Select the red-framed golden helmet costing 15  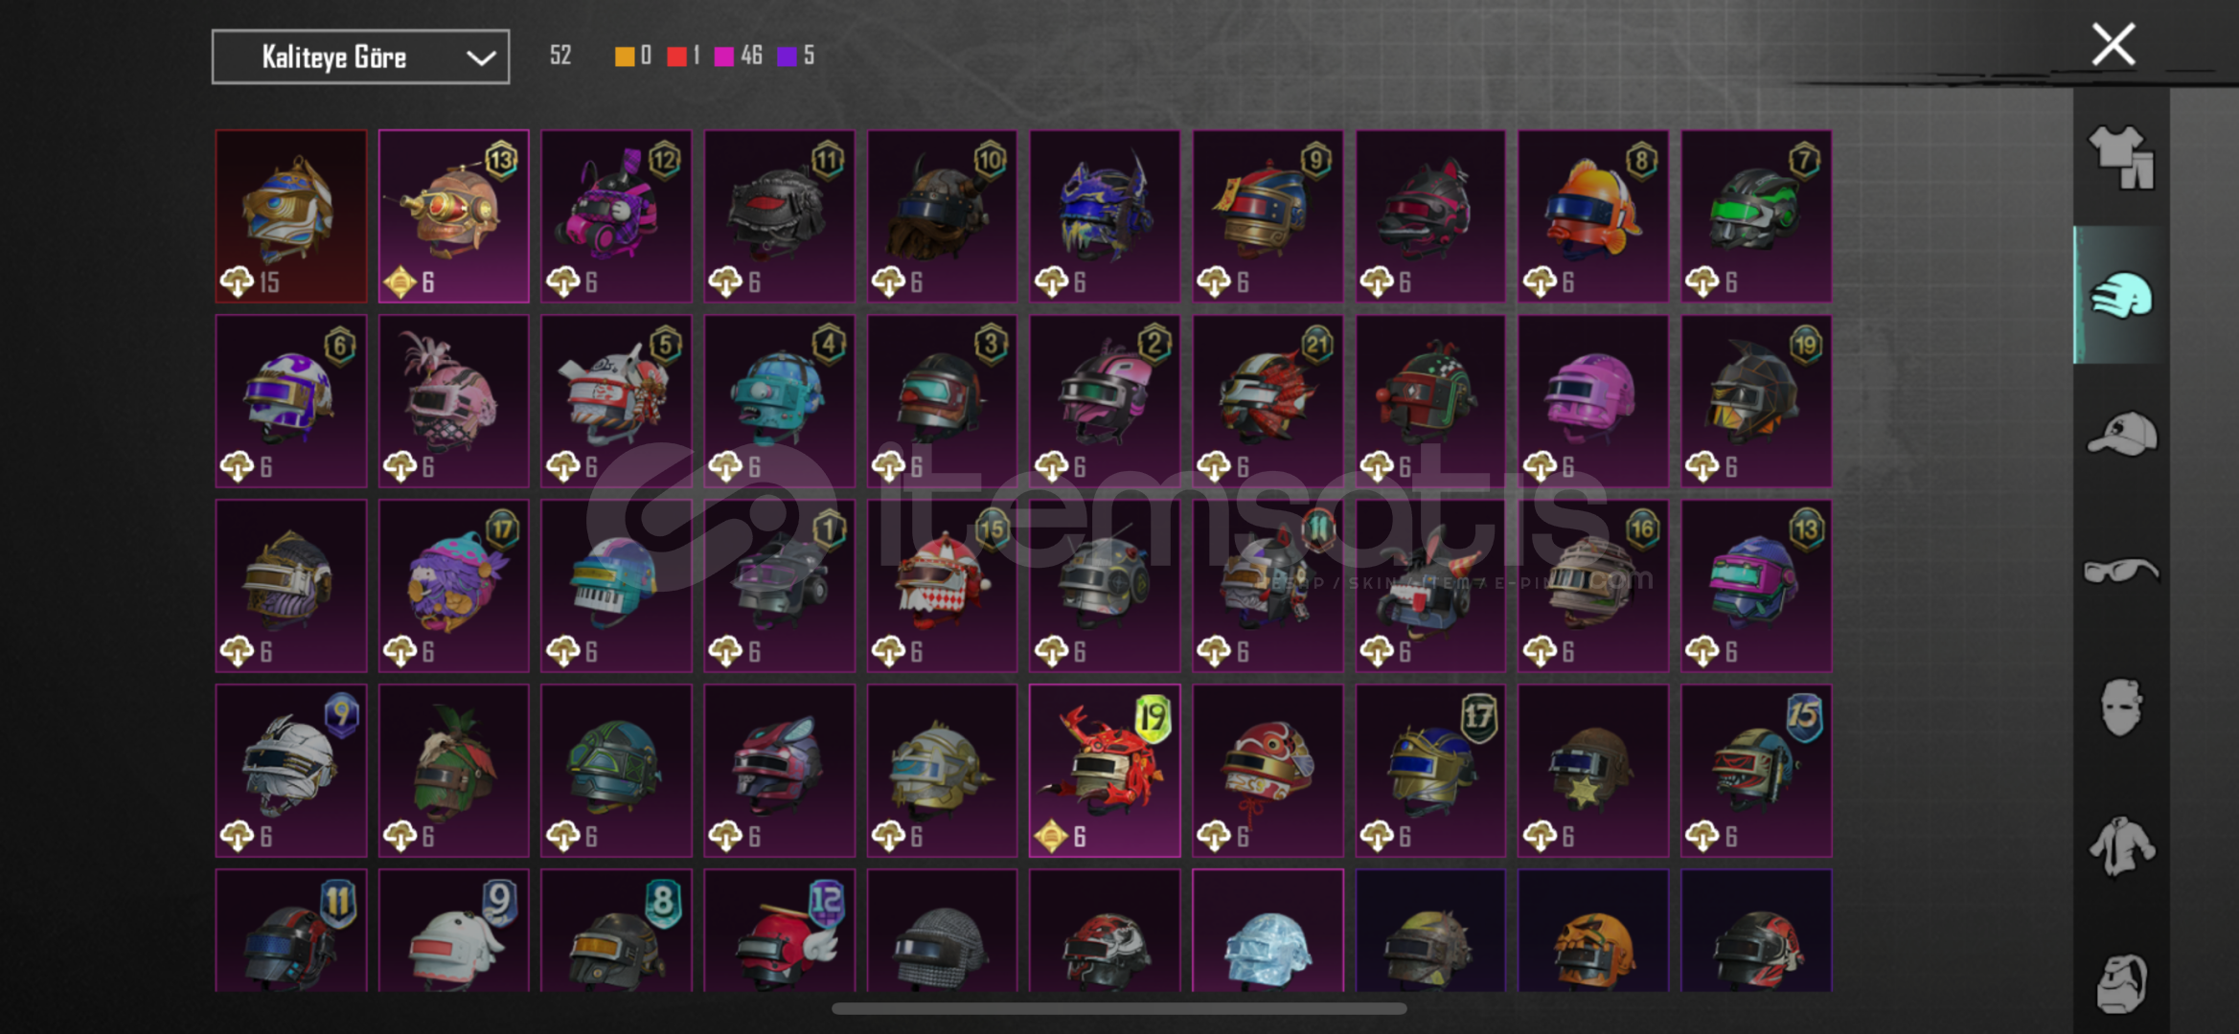tap(291, 216)
